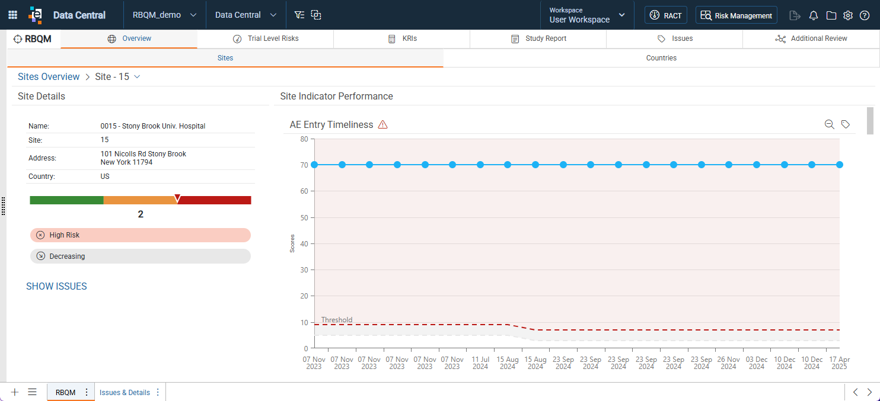
Task: Click the next sheet arrow
Action: pyautogui.click(x=869, y=392)
